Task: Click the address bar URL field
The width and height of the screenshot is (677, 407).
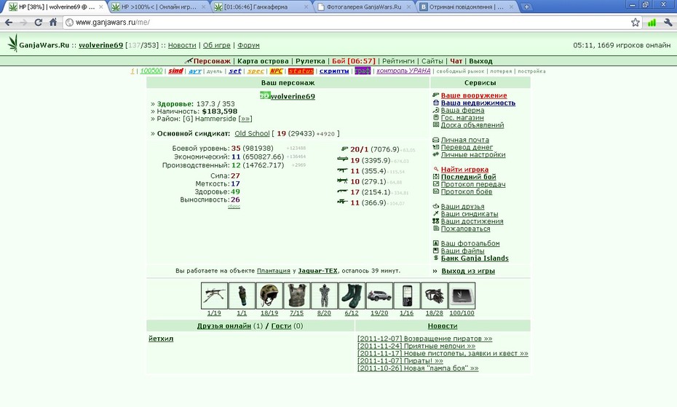Action: [x=345, y=23]
